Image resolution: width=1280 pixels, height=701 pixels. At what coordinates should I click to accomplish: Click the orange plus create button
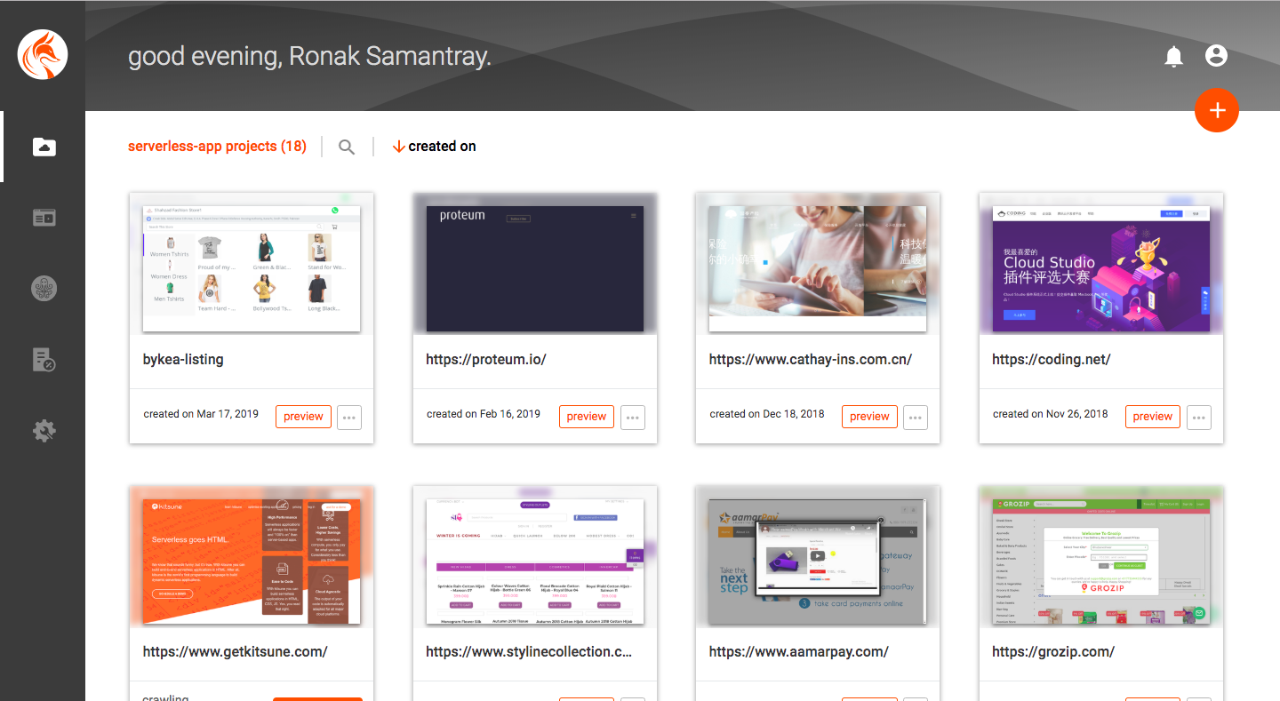click(x=1217, y=110)
